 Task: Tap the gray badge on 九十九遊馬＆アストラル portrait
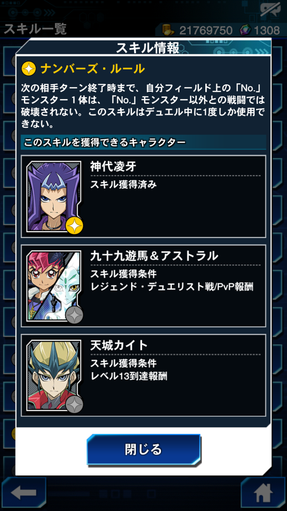(74, 315)
